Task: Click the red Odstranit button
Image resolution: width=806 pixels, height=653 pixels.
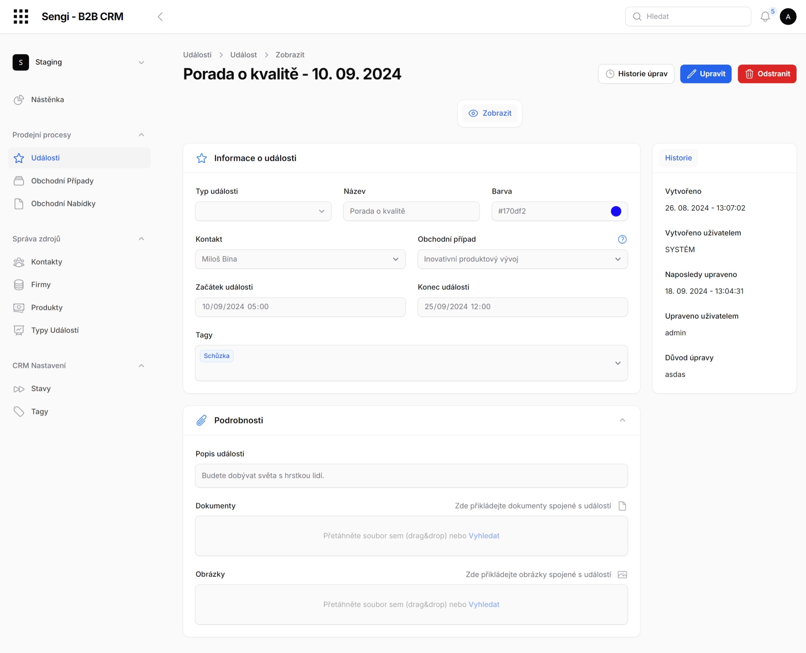Action: click(767, 74)
